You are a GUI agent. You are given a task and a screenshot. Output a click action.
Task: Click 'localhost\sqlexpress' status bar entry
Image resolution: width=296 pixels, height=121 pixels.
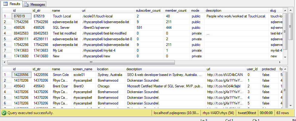176,113
